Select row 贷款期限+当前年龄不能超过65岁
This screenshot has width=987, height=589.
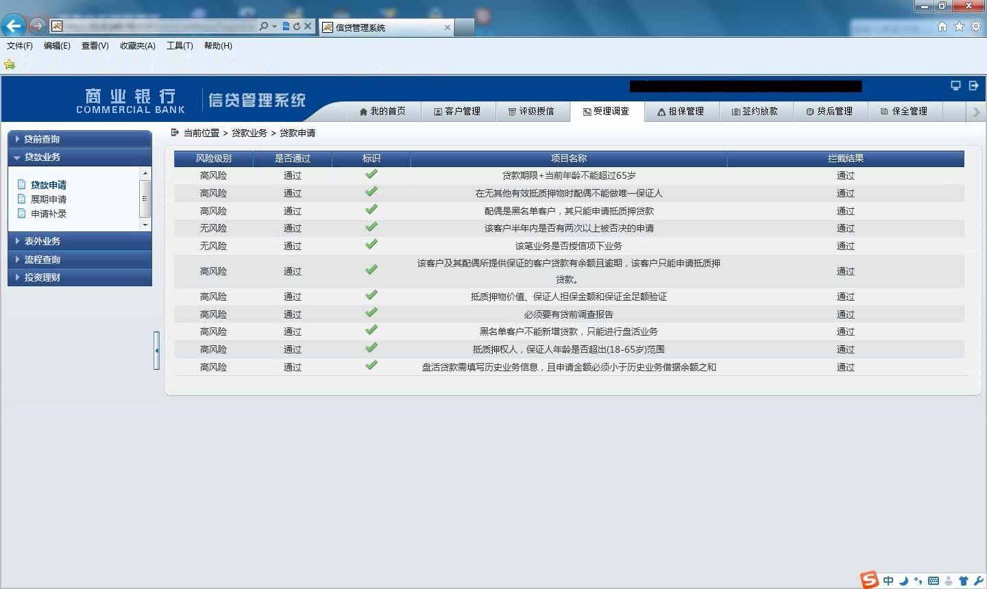pos(569,175)
